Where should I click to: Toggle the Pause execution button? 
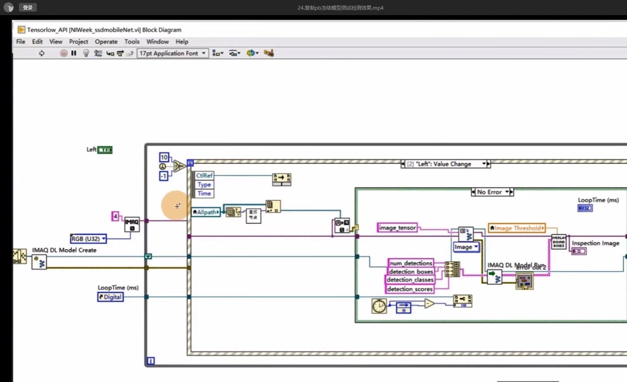pos(74,53)
